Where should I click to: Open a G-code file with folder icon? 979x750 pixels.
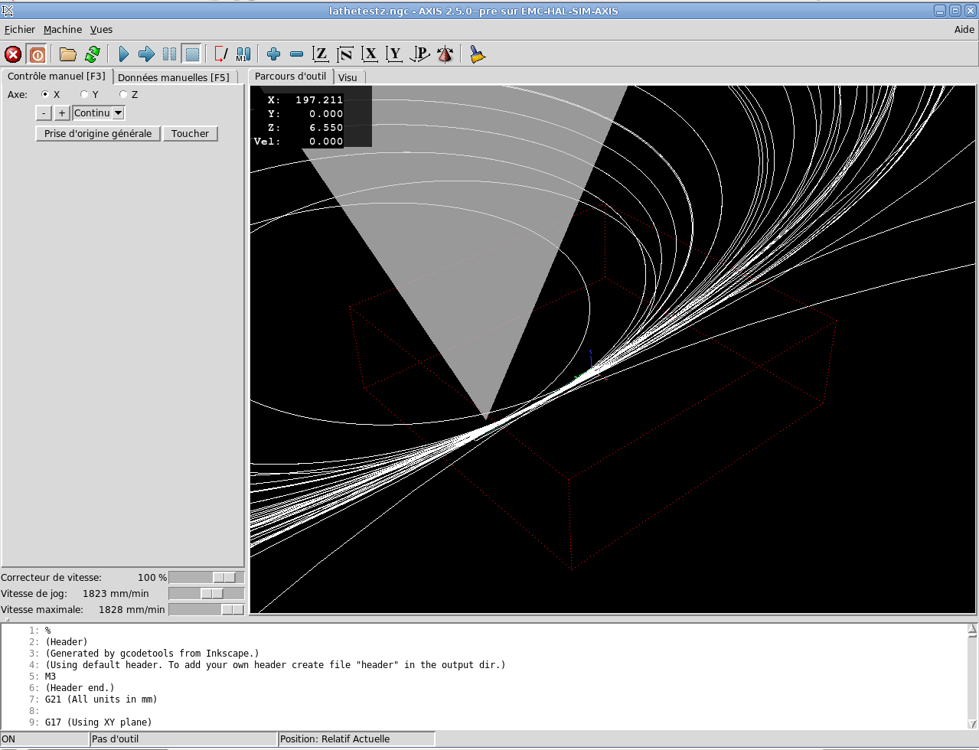(68, 54)
